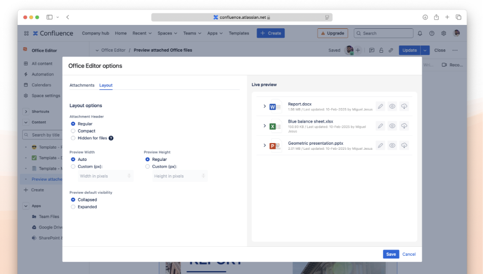Open the app switcher grid icon

(x=26, y=33)
